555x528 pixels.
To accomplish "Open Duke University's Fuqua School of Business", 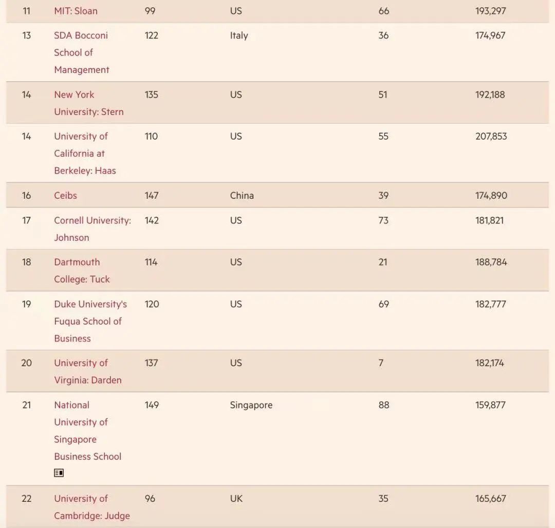I will (x=90, y=321).
